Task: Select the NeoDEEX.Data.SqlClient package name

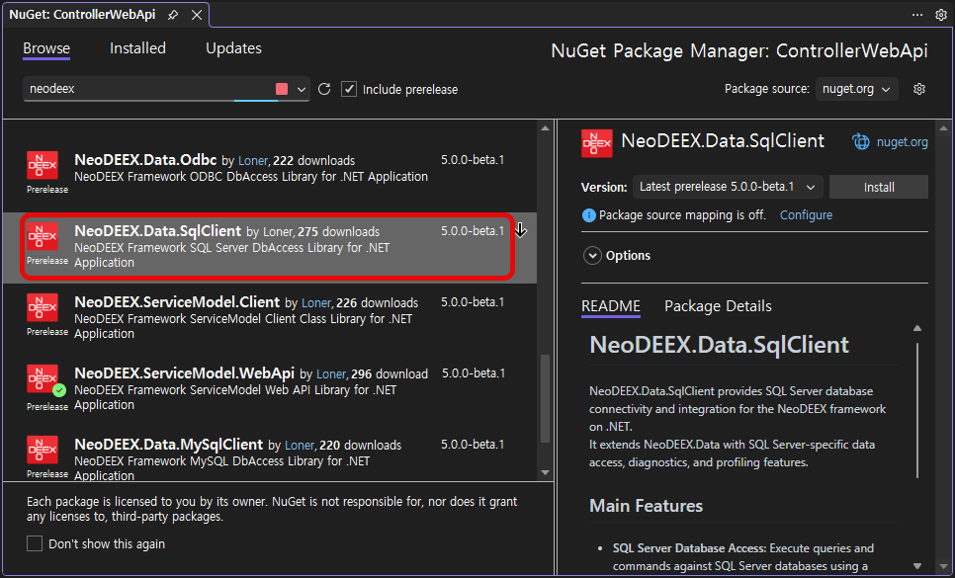Action: click(158, 231)
